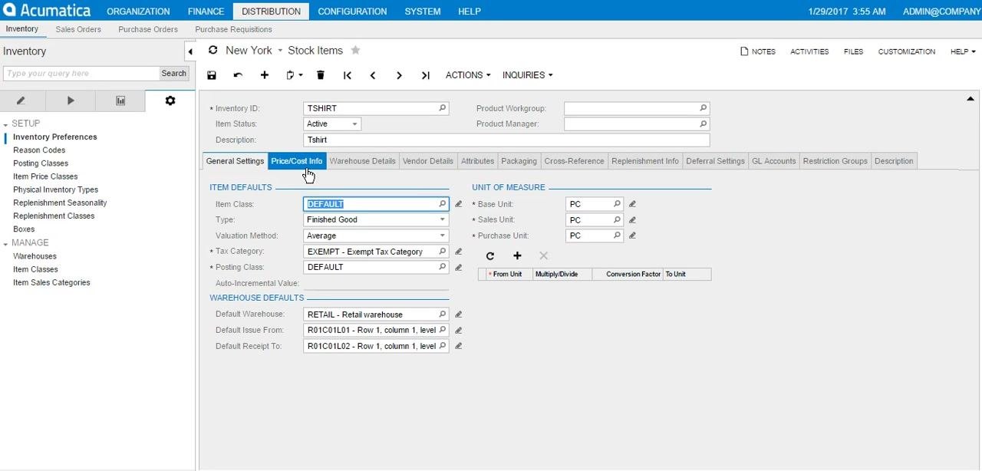Open the pencil data entry sidebar tab
The image size is (982, 471).
coord(21,100)
